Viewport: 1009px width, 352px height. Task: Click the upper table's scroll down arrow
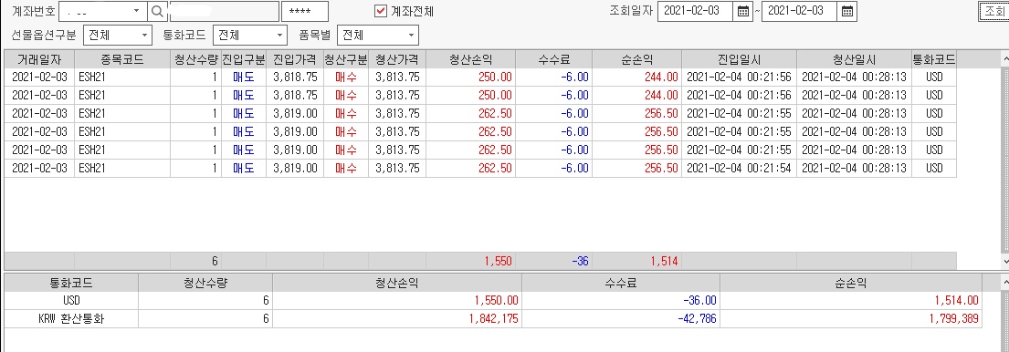(1004, 262)
